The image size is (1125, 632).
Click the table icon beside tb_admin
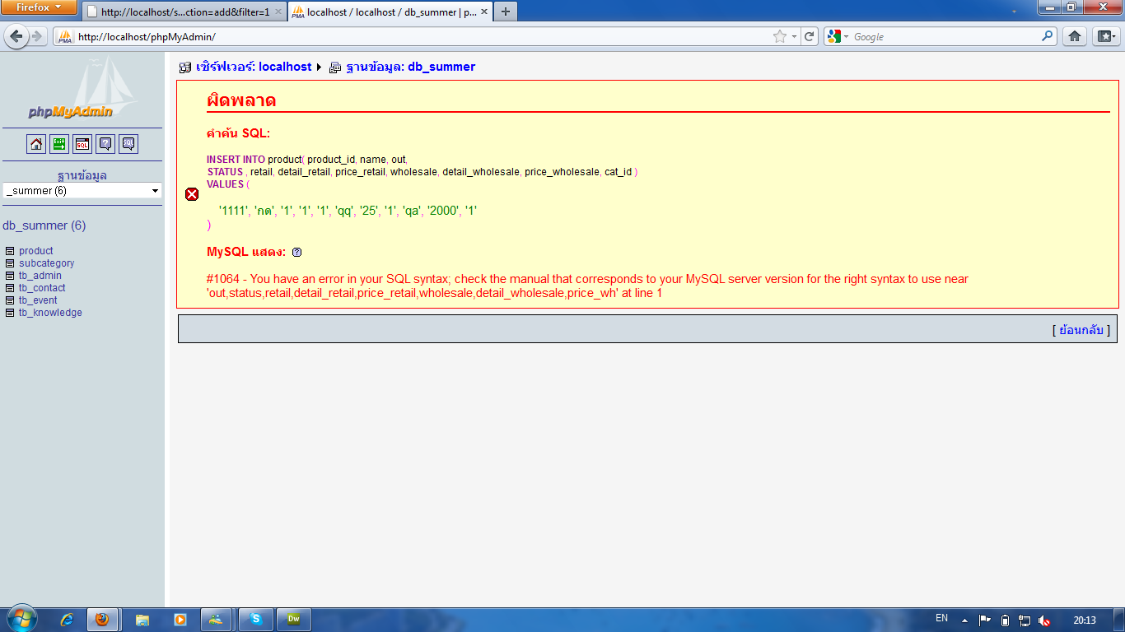tap(10, 276)
